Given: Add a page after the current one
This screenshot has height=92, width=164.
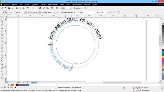Looking at the screenshot, I should pyautogui.click(x=27, y=83).
